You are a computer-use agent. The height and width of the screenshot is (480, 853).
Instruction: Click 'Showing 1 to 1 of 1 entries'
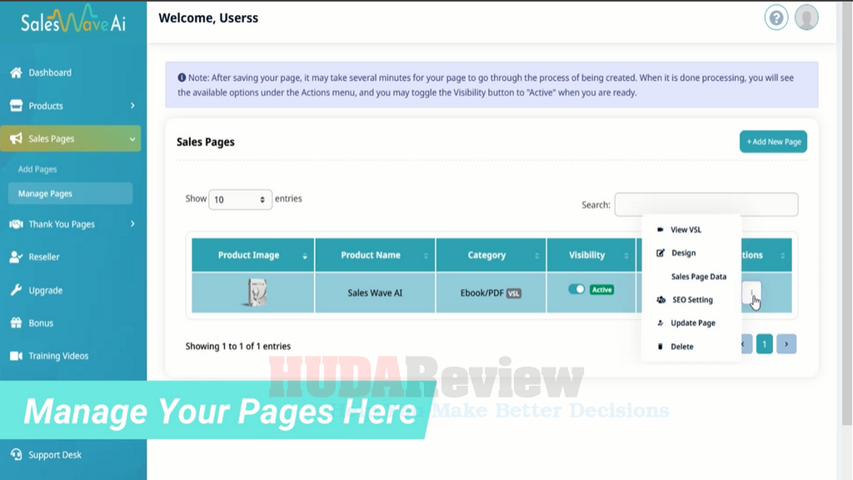click(x=237, y=346)
